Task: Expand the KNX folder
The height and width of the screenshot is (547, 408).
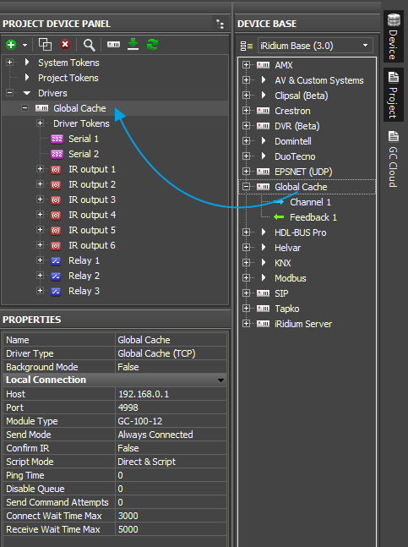Action: [x=247, y=263]
